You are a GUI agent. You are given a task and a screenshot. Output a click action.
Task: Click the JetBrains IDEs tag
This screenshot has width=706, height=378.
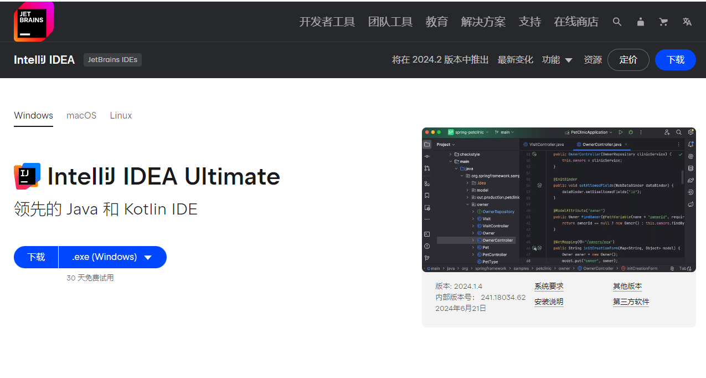[x=112, y=60]
